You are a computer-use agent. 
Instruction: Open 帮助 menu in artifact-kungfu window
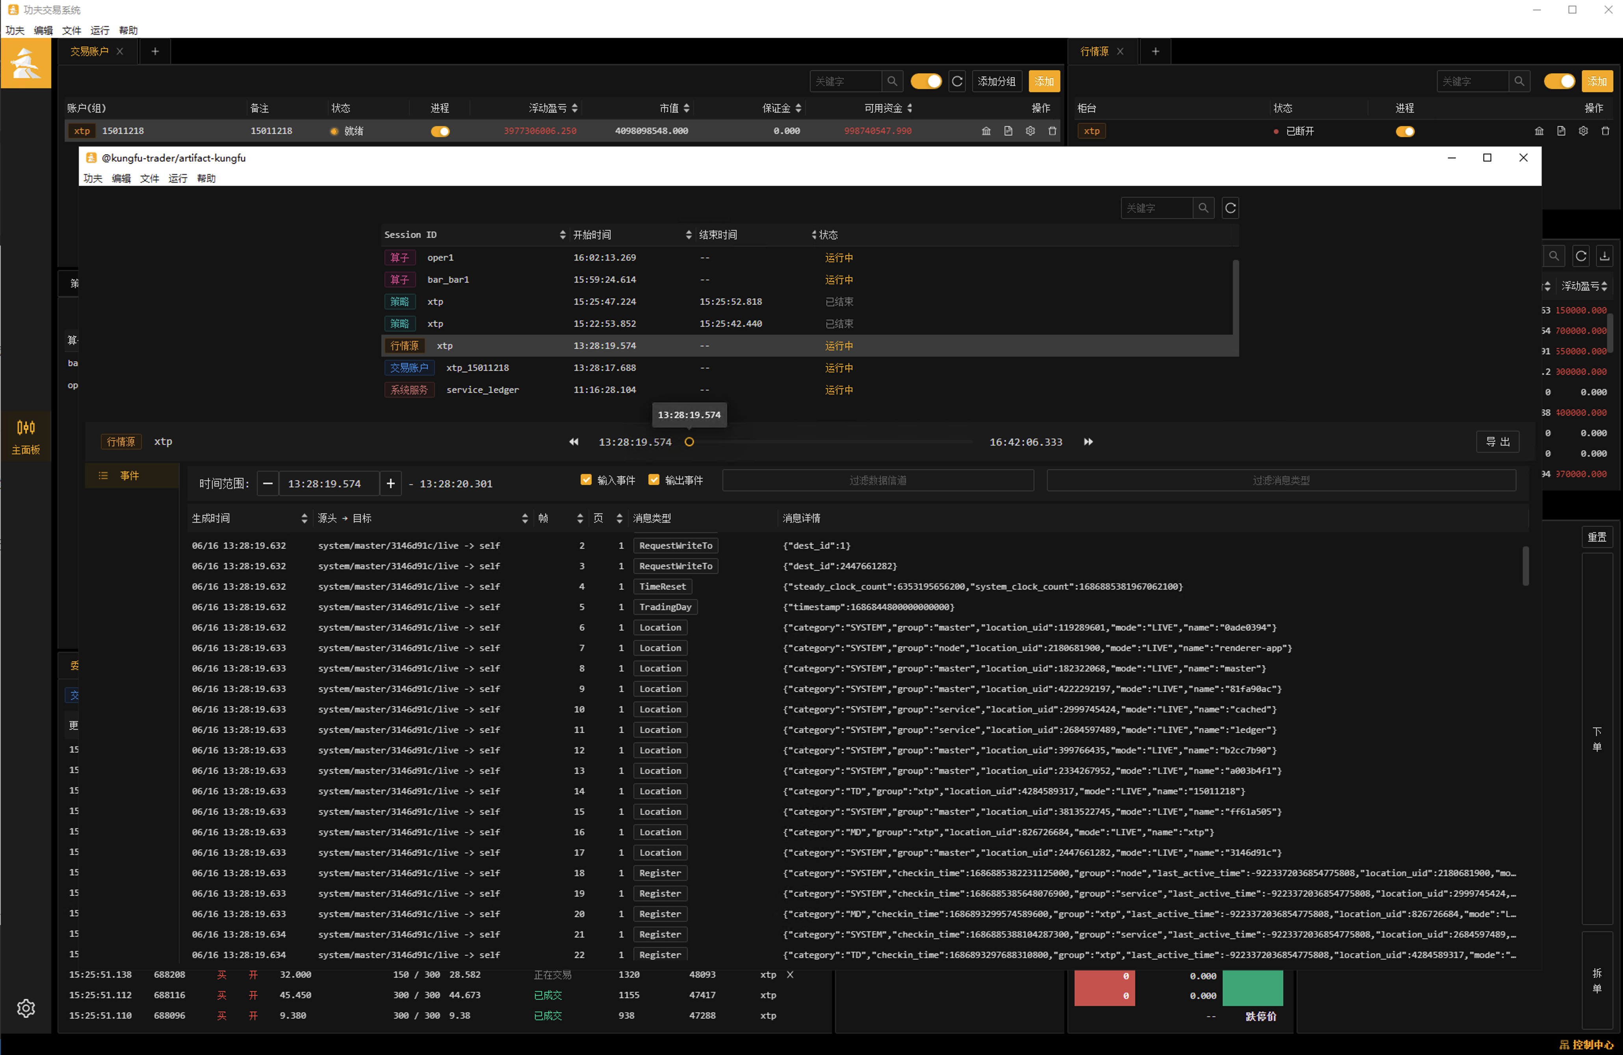click(x=206, y=178)
